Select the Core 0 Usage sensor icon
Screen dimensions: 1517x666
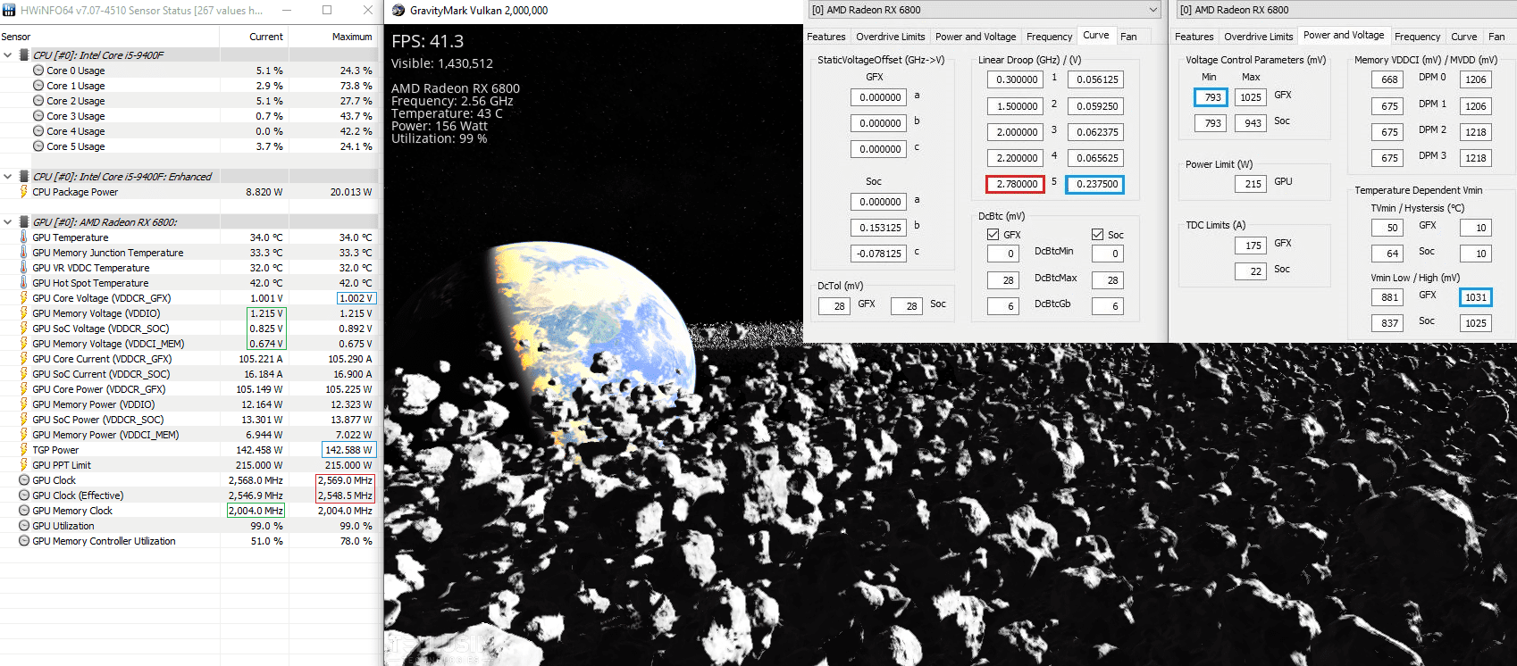tap(38, 71)
